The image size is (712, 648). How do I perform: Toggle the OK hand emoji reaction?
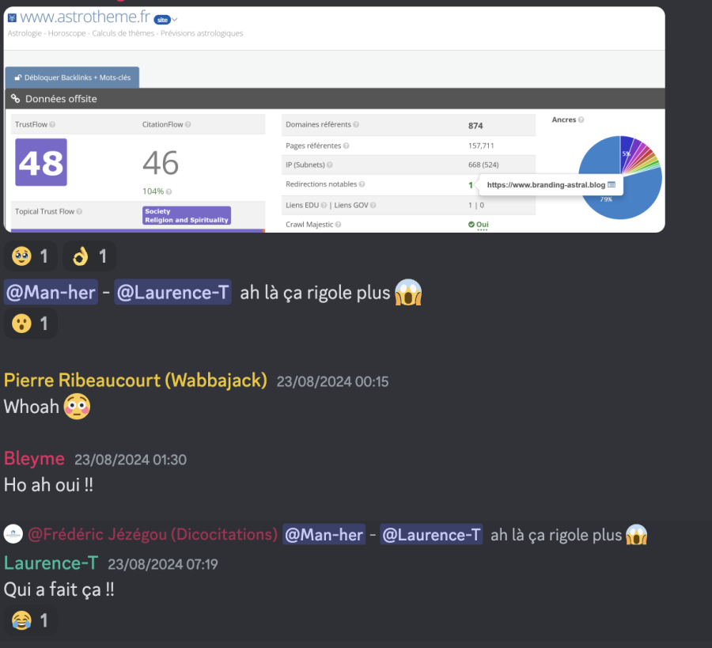coord(89,256)
